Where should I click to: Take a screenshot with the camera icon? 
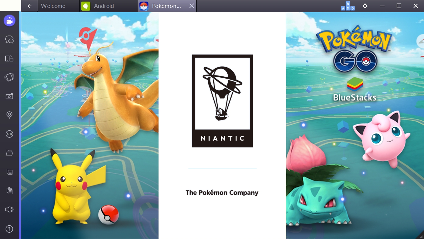(9, 96)
